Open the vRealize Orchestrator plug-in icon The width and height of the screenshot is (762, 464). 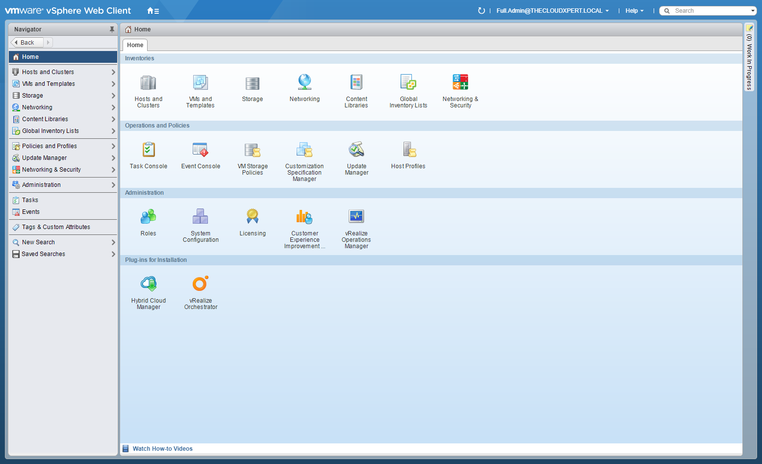point(200,284)
